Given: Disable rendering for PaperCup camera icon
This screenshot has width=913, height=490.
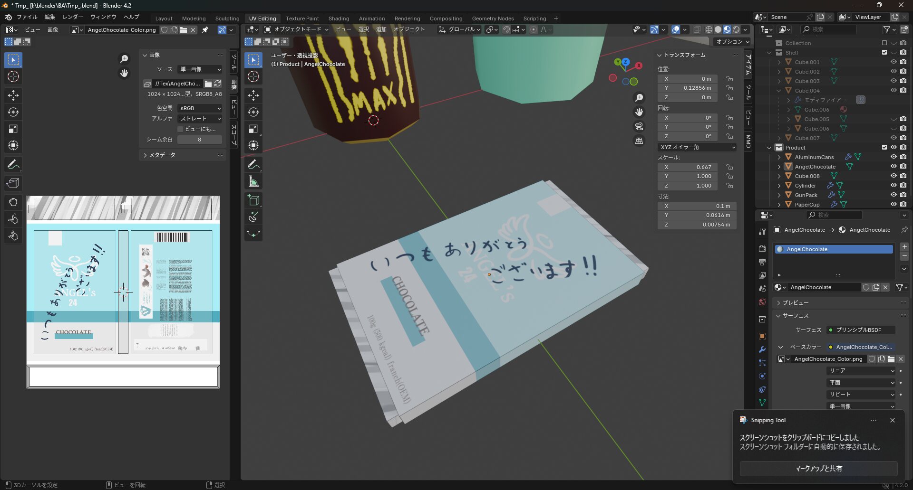Looking at the screenshot, I should (x=903, y=205).
